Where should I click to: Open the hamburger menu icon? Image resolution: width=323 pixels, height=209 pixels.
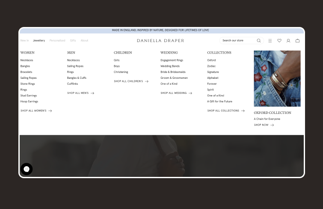(x=270, y=41)
